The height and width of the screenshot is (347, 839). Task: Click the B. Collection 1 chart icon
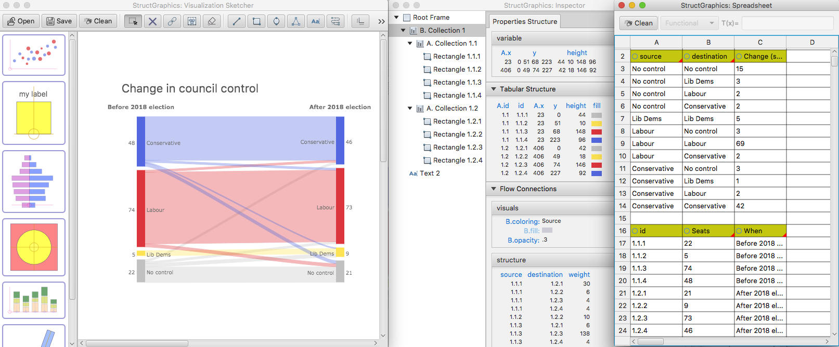tap(414, 30)
